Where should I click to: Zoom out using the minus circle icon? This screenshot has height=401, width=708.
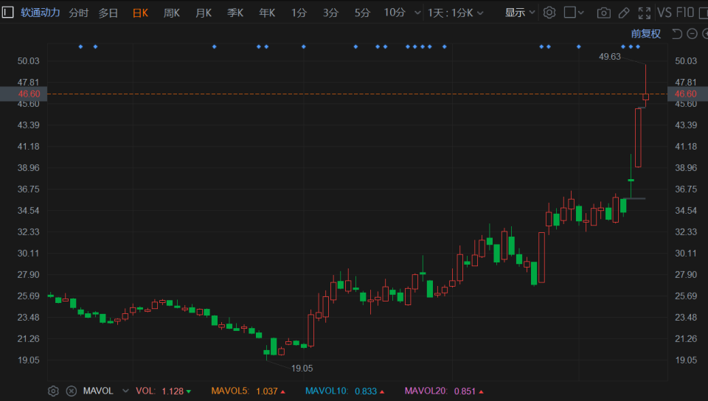coord(692,34)
